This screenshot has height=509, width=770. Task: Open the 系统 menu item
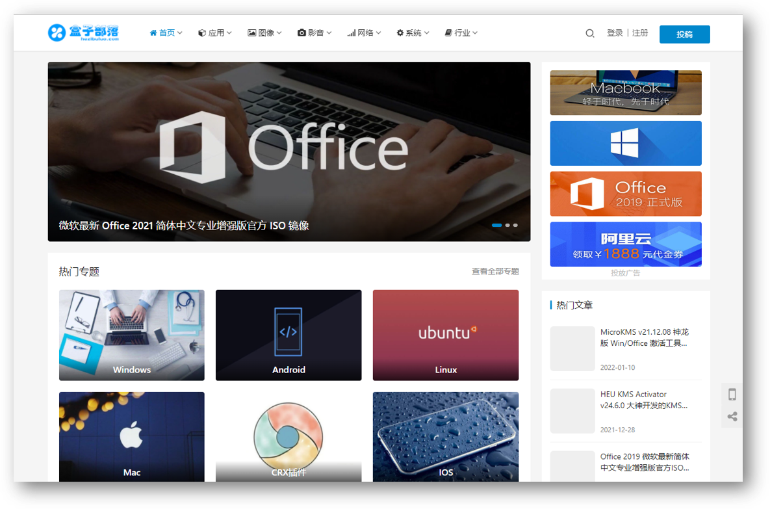[413, 33]
